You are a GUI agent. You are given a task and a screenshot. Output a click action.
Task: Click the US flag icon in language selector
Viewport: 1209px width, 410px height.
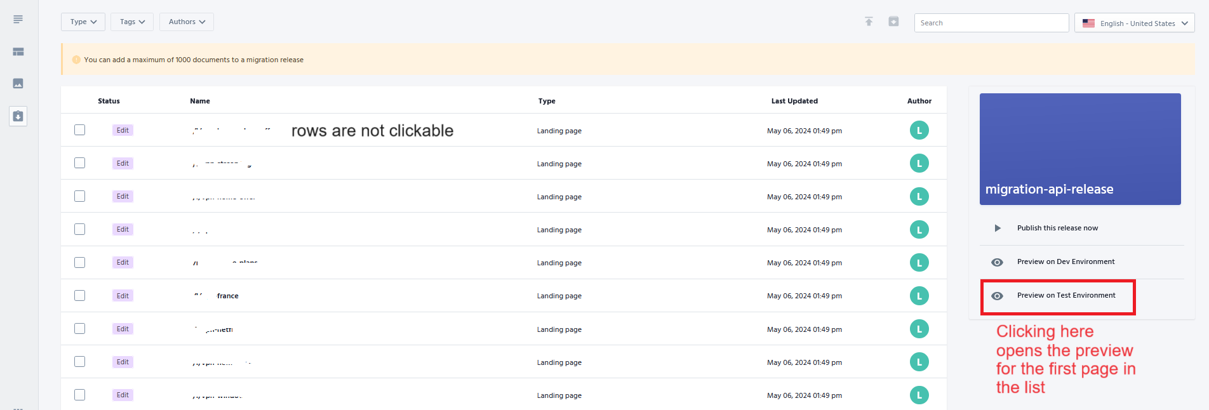1088,23
